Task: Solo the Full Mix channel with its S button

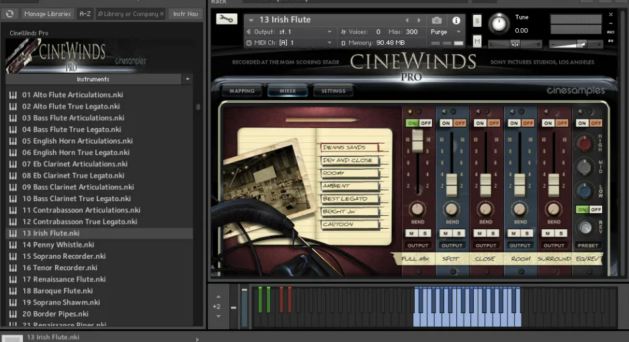Action: (425, 233)
